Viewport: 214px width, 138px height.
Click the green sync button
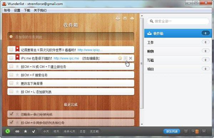[7, 131]
